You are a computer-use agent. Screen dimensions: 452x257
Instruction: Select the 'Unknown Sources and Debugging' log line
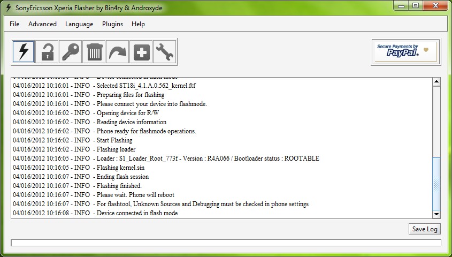coord(161,204)
